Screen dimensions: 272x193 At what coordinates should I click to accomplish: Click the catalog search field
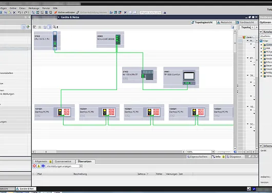point(266,36)
